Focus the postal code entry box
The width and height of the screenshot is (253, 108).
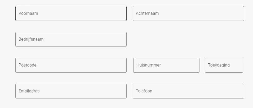tap(71, 65)
